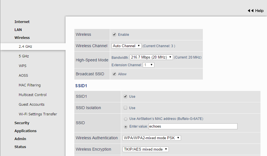
Task: Open the MAC Filtering page
Action: (x=30, y=85)
